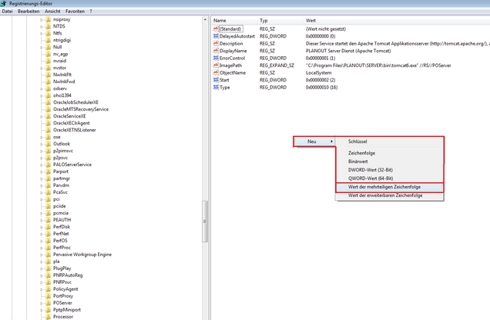Click the DisplayName string value icon

[x=216, y=51]
